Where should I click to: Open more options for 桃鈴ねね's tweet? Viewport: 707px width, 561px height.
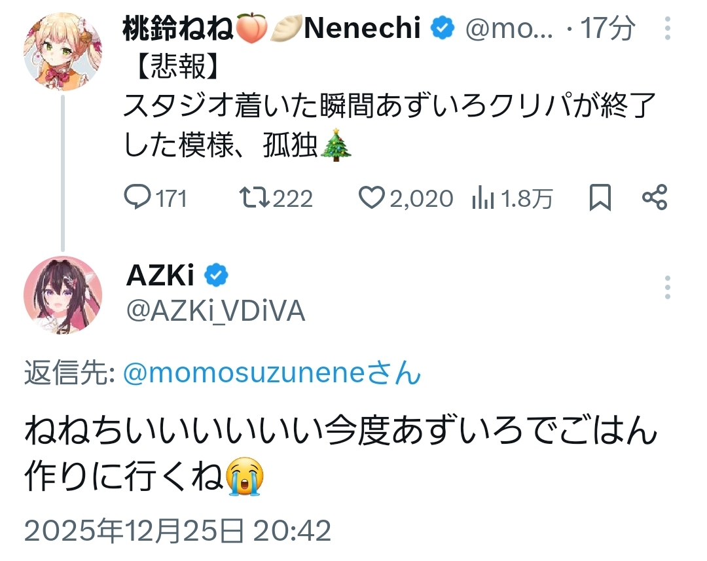(667, 30)
